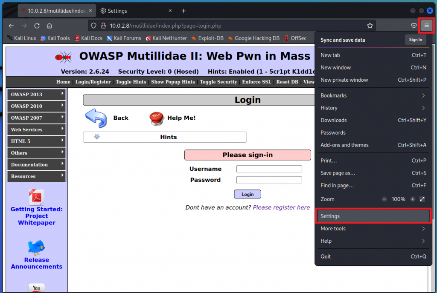437x293 pixels.
Task: Click Toggle Security in top navigation
Action: click(218, 82)
